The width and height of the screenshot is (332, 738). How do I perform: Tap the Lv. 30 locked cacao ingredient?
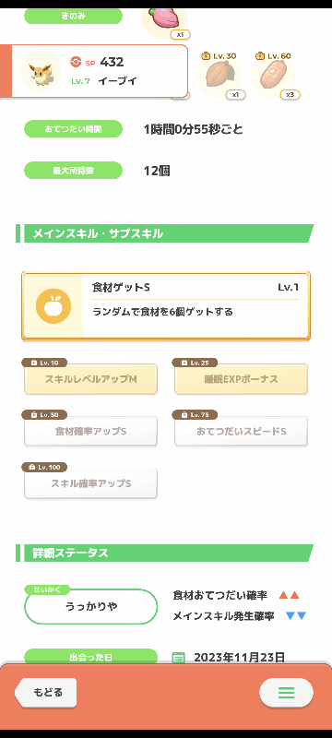click(219, 76)
